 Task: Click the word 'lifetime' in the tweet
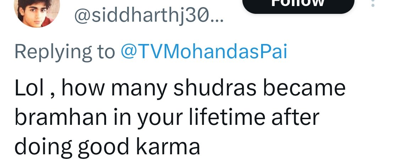[227, 117]
